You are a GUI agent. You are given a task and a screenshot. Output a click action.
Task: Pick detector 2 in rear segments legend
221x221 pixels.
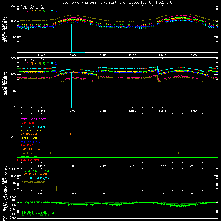[28, 64]
